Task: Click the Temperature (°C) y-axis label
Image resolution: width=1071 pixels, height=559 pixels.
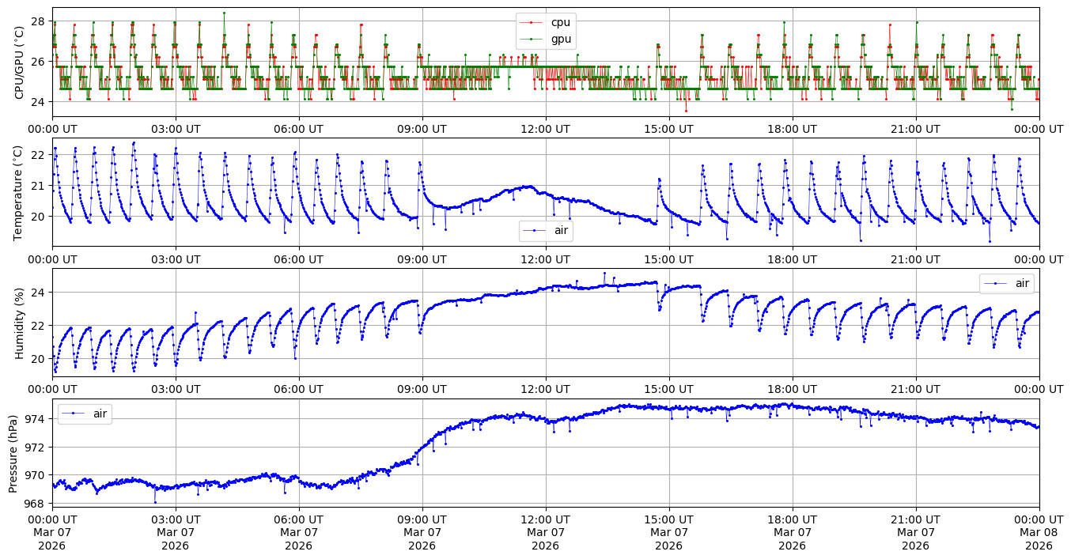Action: click(20, 192)
